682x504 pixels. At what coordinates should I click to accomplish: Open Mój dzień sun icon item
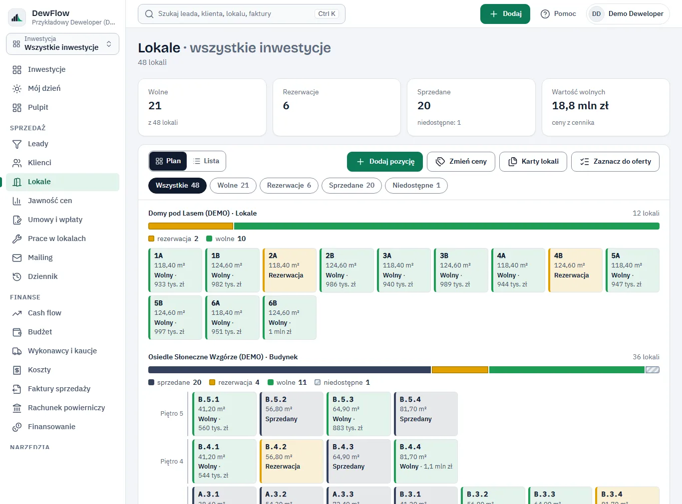[62, 88]
